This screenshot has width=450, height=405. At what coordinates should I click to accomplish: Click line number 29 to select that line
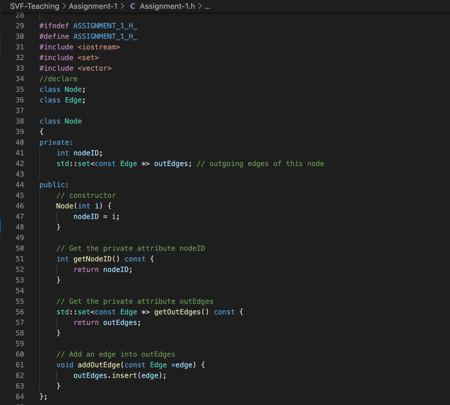tap(20, 26)
